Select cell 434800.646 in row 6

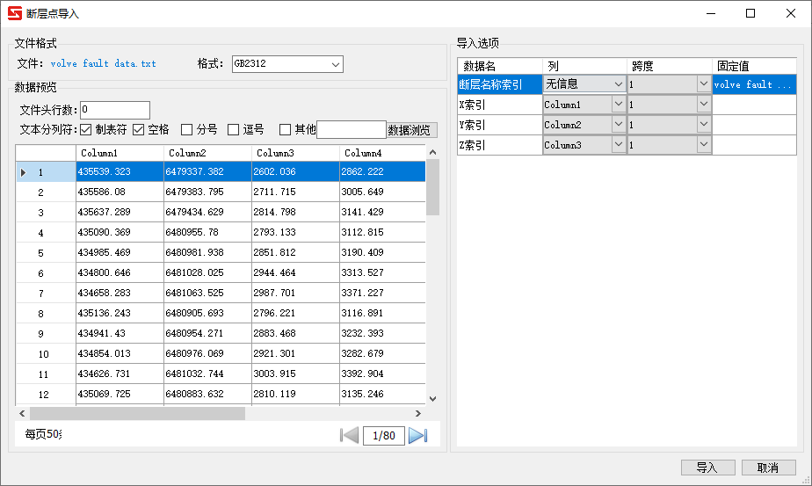click(120, 272)
